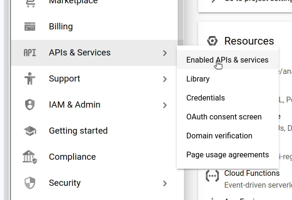
Task: Select Library from the submenu
Action: coord(198,79)
